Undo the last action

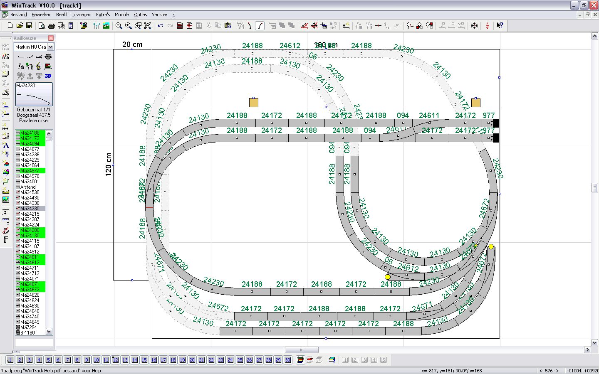pos(161,26)
